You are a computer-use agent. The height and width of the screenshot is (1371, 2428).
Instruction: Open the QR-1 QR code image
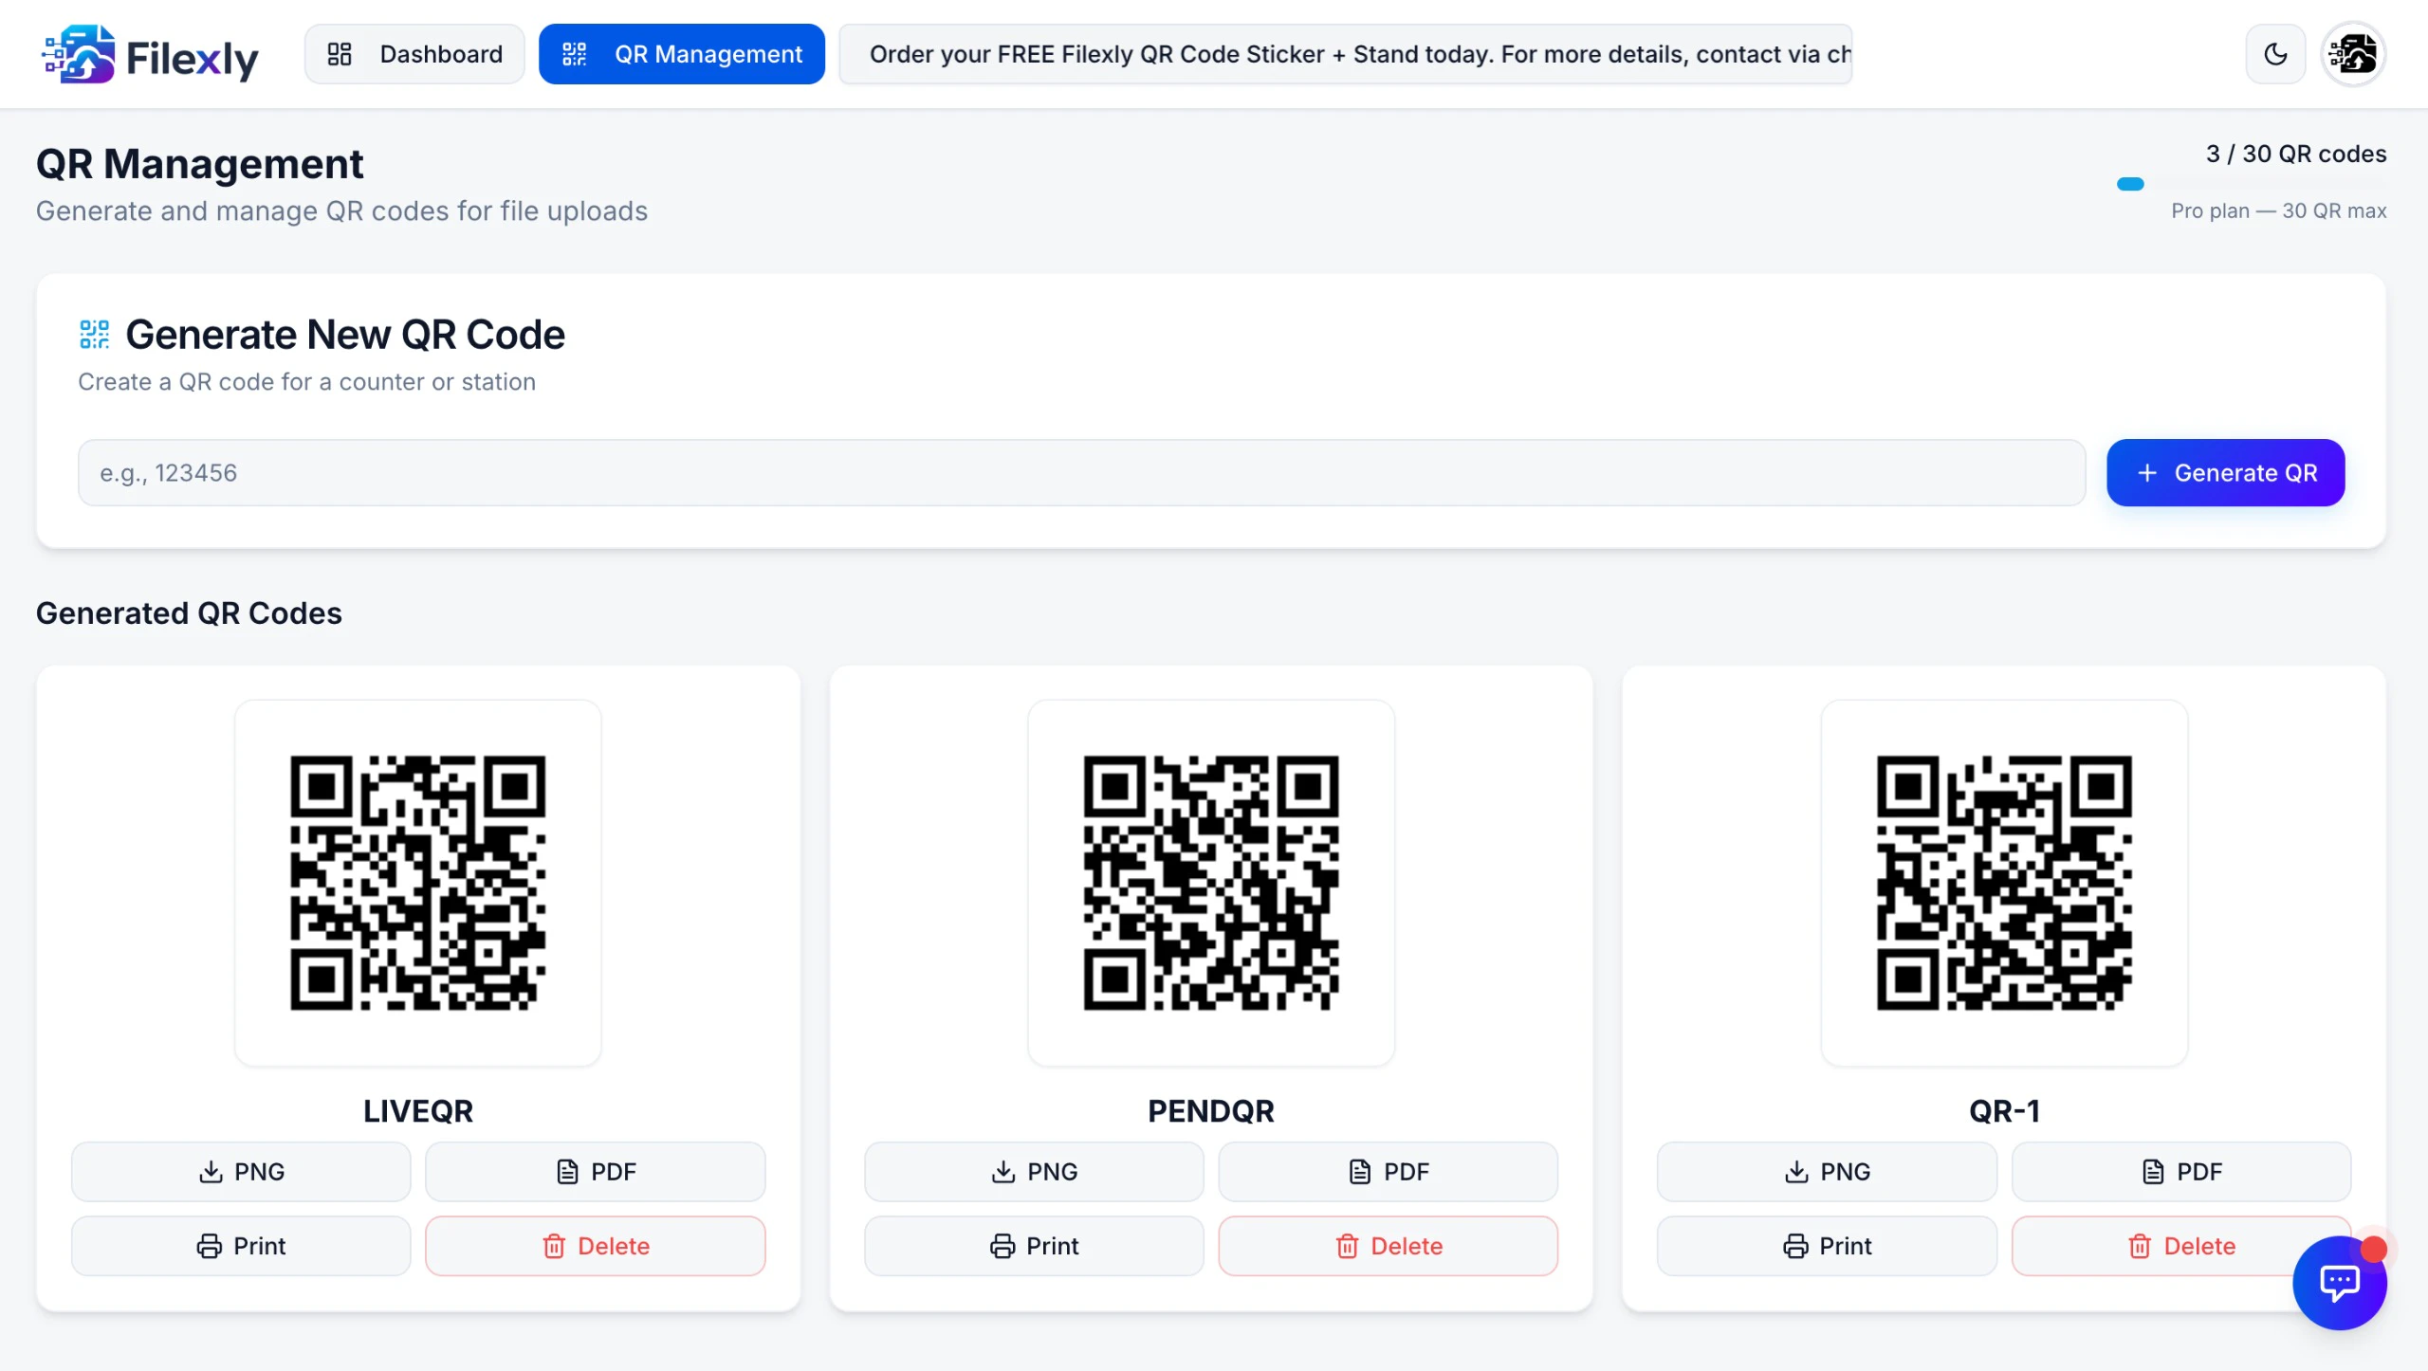tap(2004, 883)
